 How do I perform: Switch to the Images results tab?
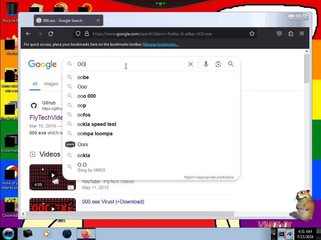coord(51,84)
